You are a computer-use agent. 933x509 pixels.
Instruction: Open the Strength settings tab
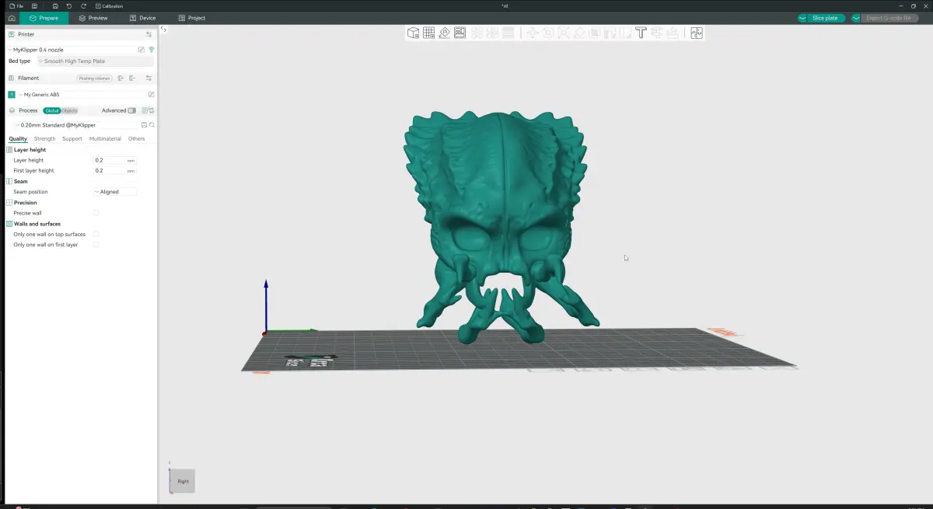(44, 139)
